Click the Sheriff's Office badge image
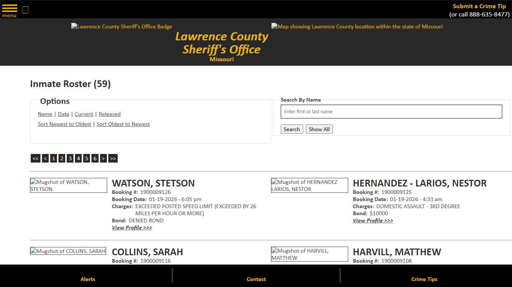This screenshot has width=512, height=287. [x=121, y=27]
